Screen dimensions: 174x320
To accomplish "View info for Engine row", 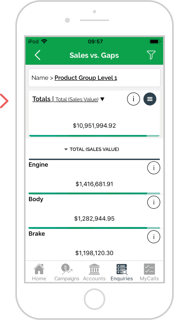I will point(154,168).
